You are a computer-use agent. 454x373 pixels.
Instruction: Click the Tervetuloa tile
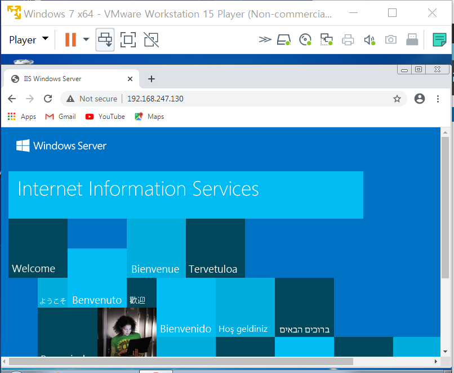[215, 248]
